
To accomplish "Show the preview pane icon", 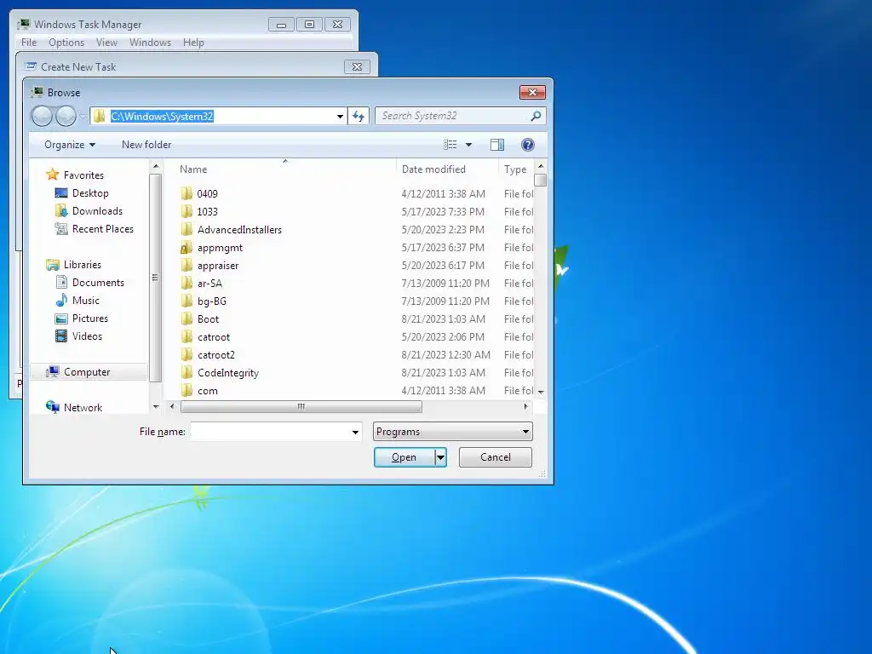I will [x=497, y=145].
